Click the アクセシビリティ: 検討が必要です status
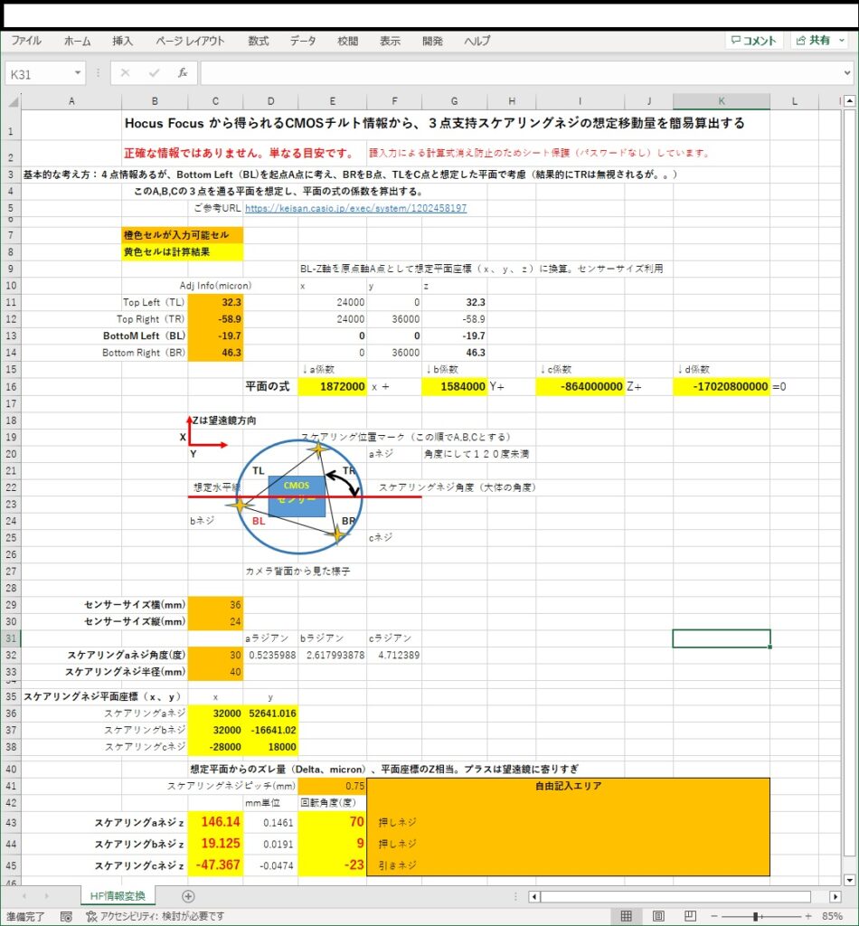The width and height of the screenshot is (859, 926). [x=156, y=917]
